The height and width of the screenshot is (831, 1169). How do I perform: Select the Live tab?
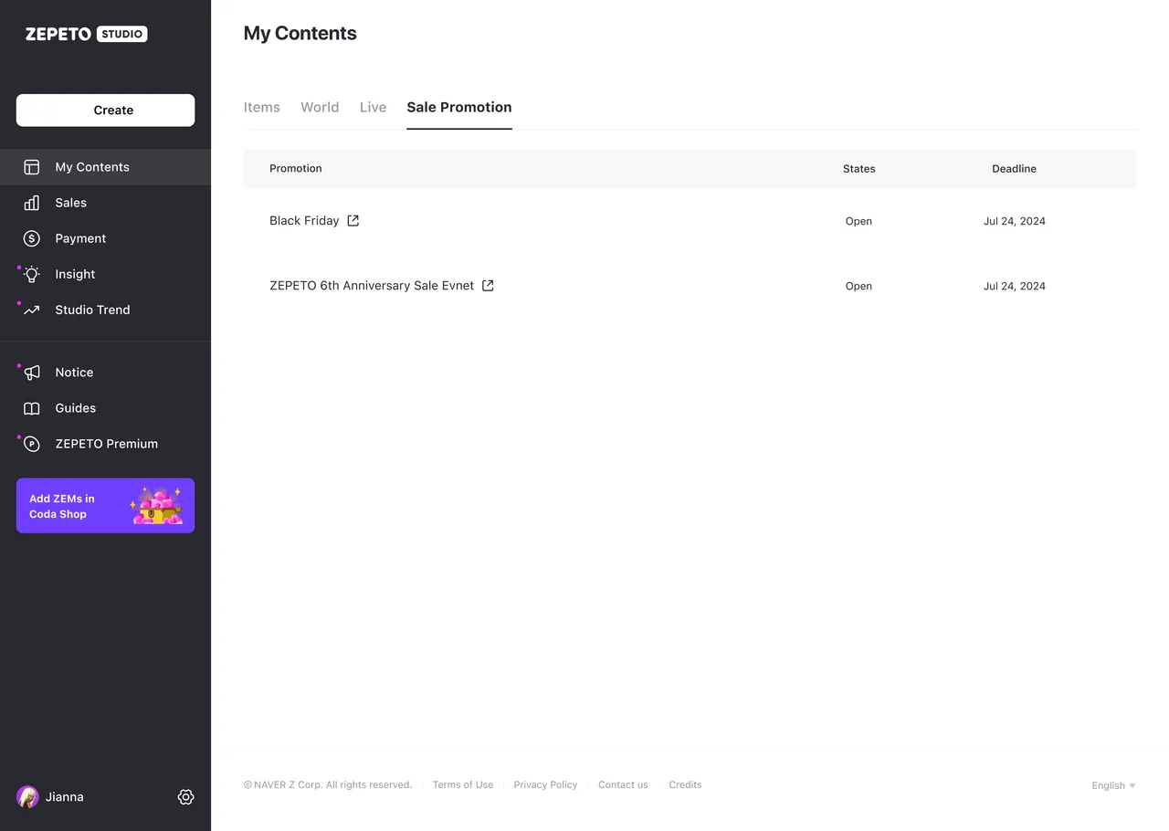pos(373,107)
